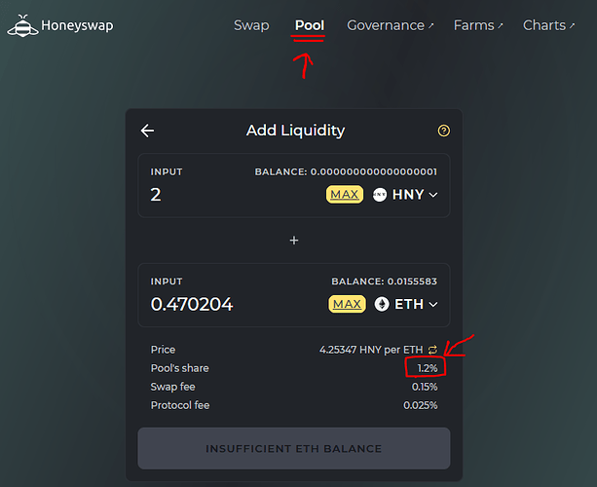Click the Honeyswap bee logo icon
The height and width of the screenshot is (487, 597).
click(22, 26)
